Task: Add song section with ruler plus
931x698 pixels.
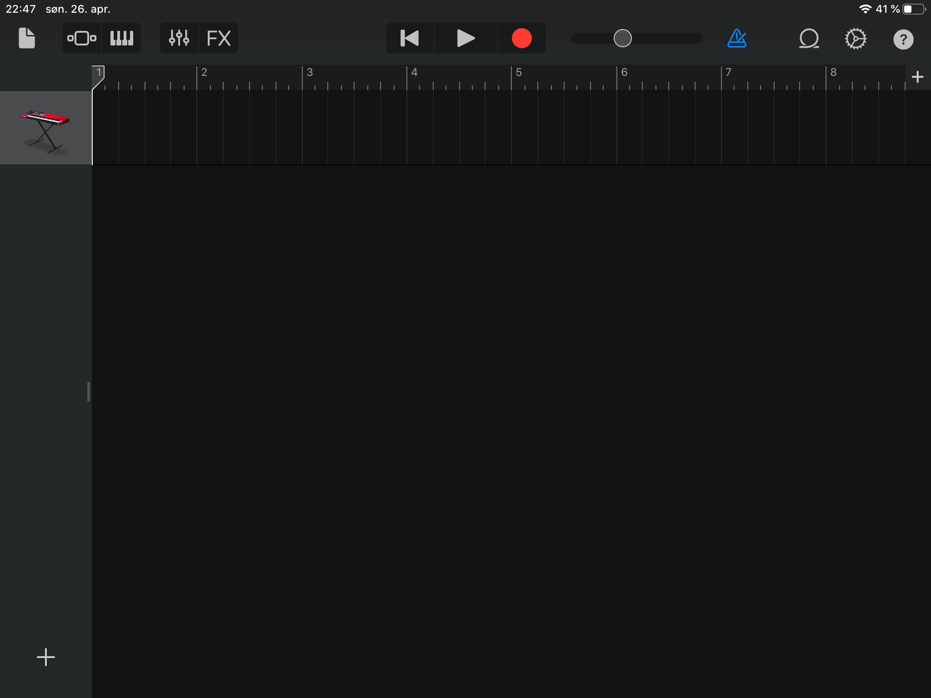Action: point(917,77)
